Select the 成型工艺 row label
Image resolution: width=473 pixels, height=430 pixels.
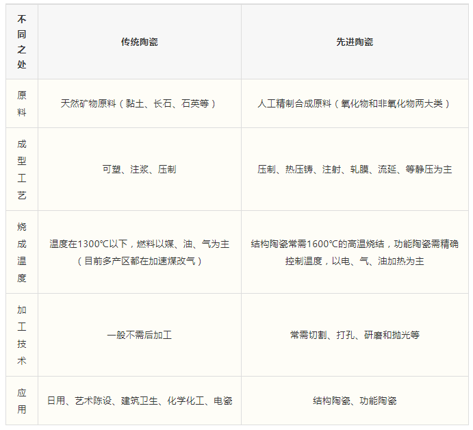[22, 169]
